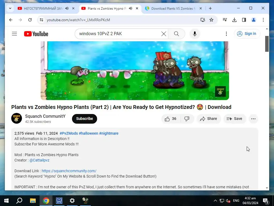Go forward to the next page
Screen dimensions: 274x206
20,20
